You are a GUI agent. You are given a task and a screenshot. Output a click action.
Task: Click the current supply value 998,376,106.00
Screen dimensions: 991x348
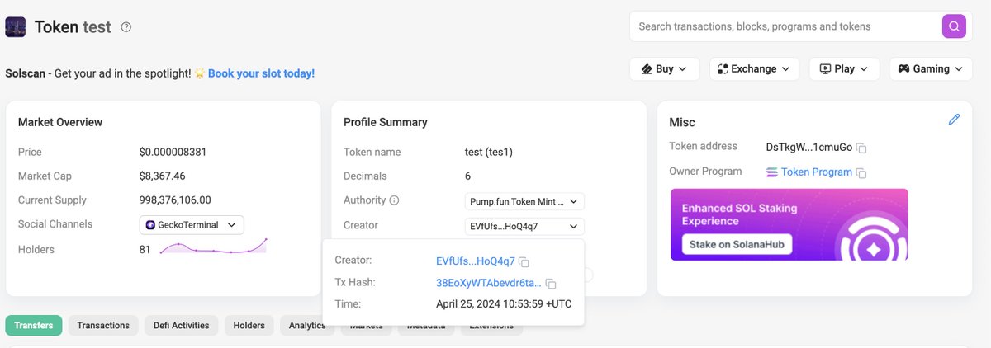(x=175, y=200)
